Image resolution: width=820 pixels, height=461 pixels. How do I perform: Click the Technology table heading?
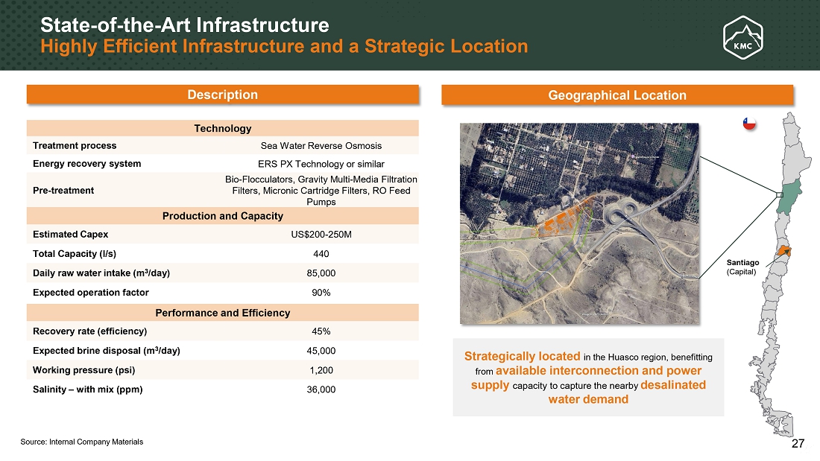[222, 128]
